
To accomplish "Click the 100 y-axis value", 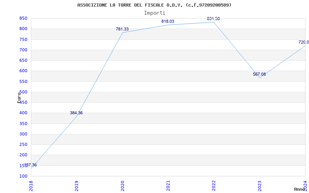I will [x=23, y=176].
